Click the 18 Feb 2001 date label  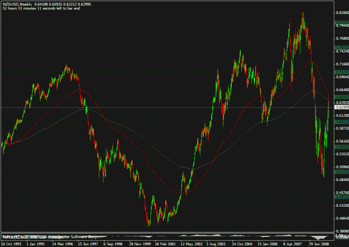click(x=165, y=244)
